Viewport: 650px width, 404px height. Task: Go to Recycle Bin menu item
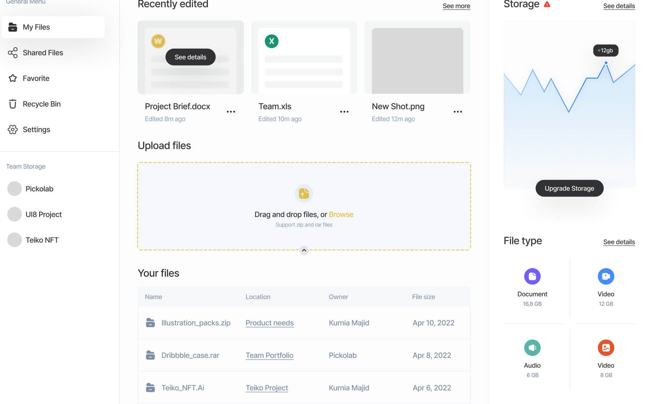tap(41, 104)
